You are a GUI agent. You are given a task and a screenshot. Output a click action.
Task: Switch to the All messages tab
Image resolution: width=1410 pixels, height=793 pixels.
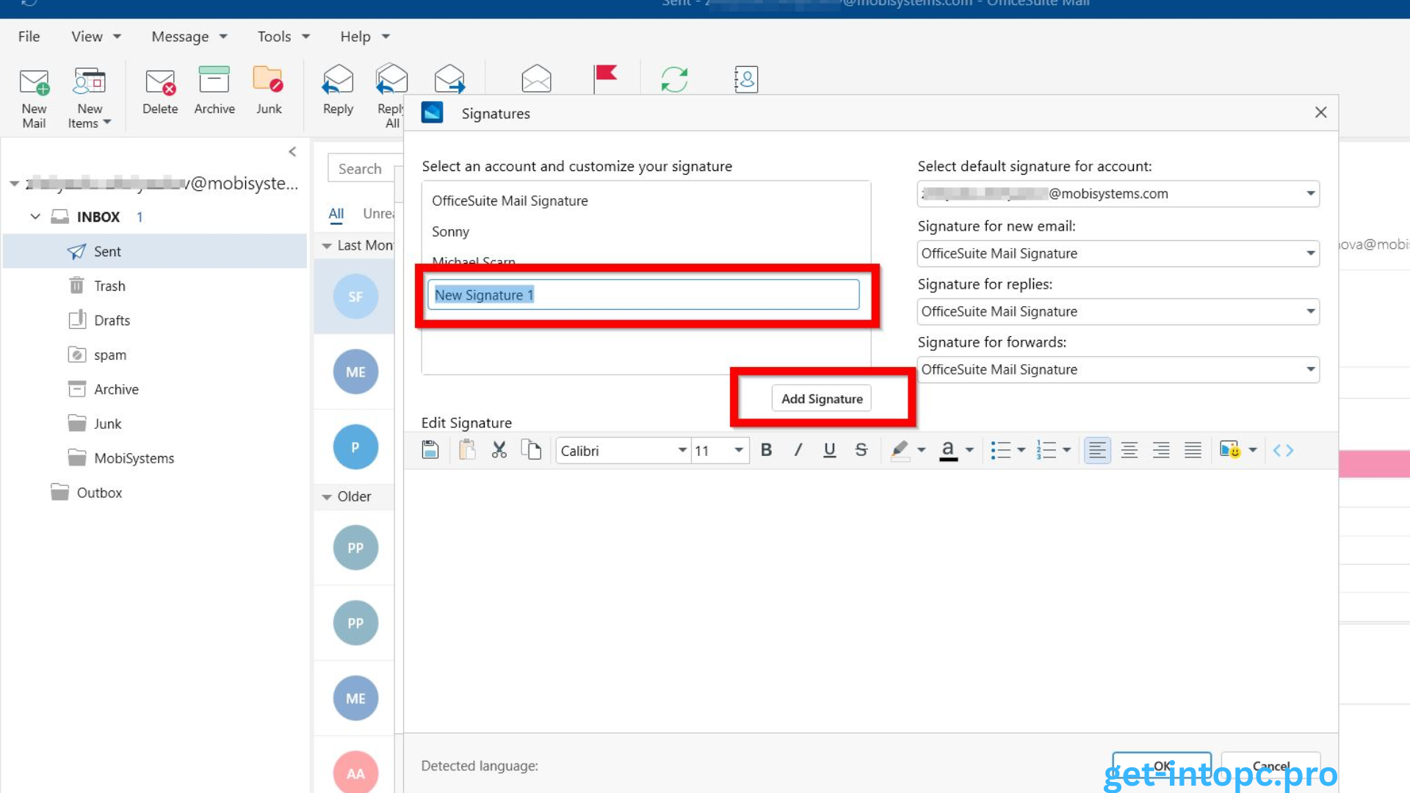336,214
